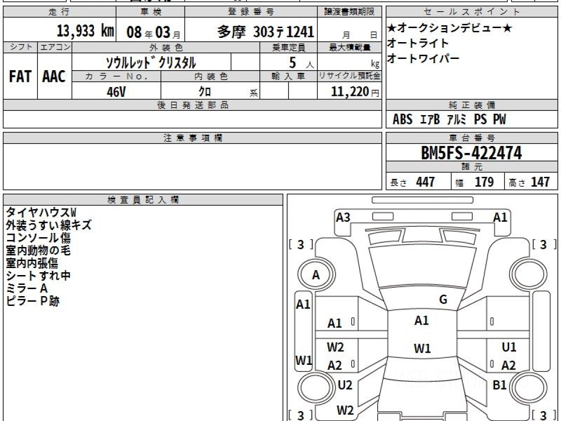Select exterior color ソウルレッドクリスタル

click(x=151, y=62)
